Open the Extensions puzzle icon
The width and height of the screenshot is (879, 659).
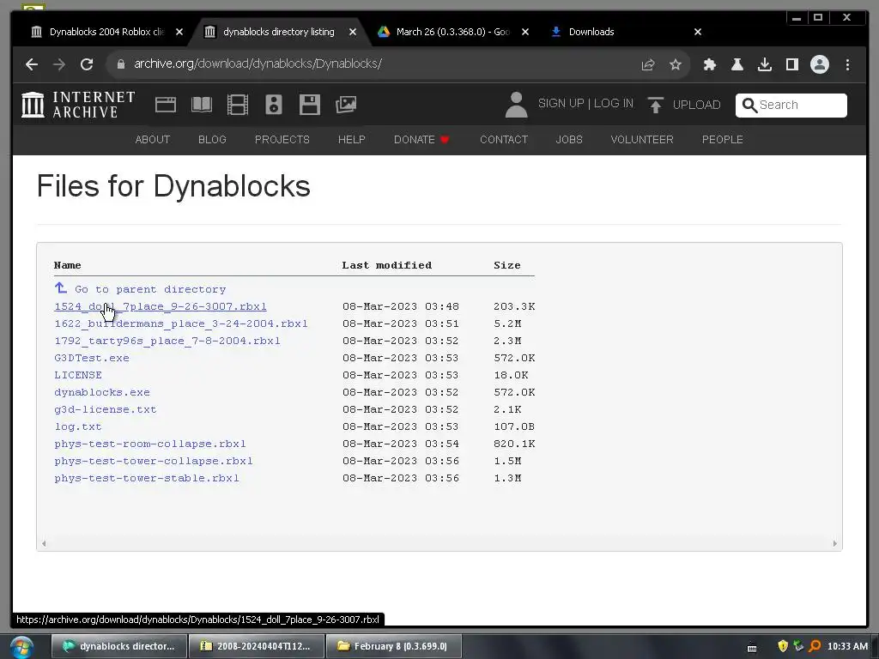tap(710, 64)
